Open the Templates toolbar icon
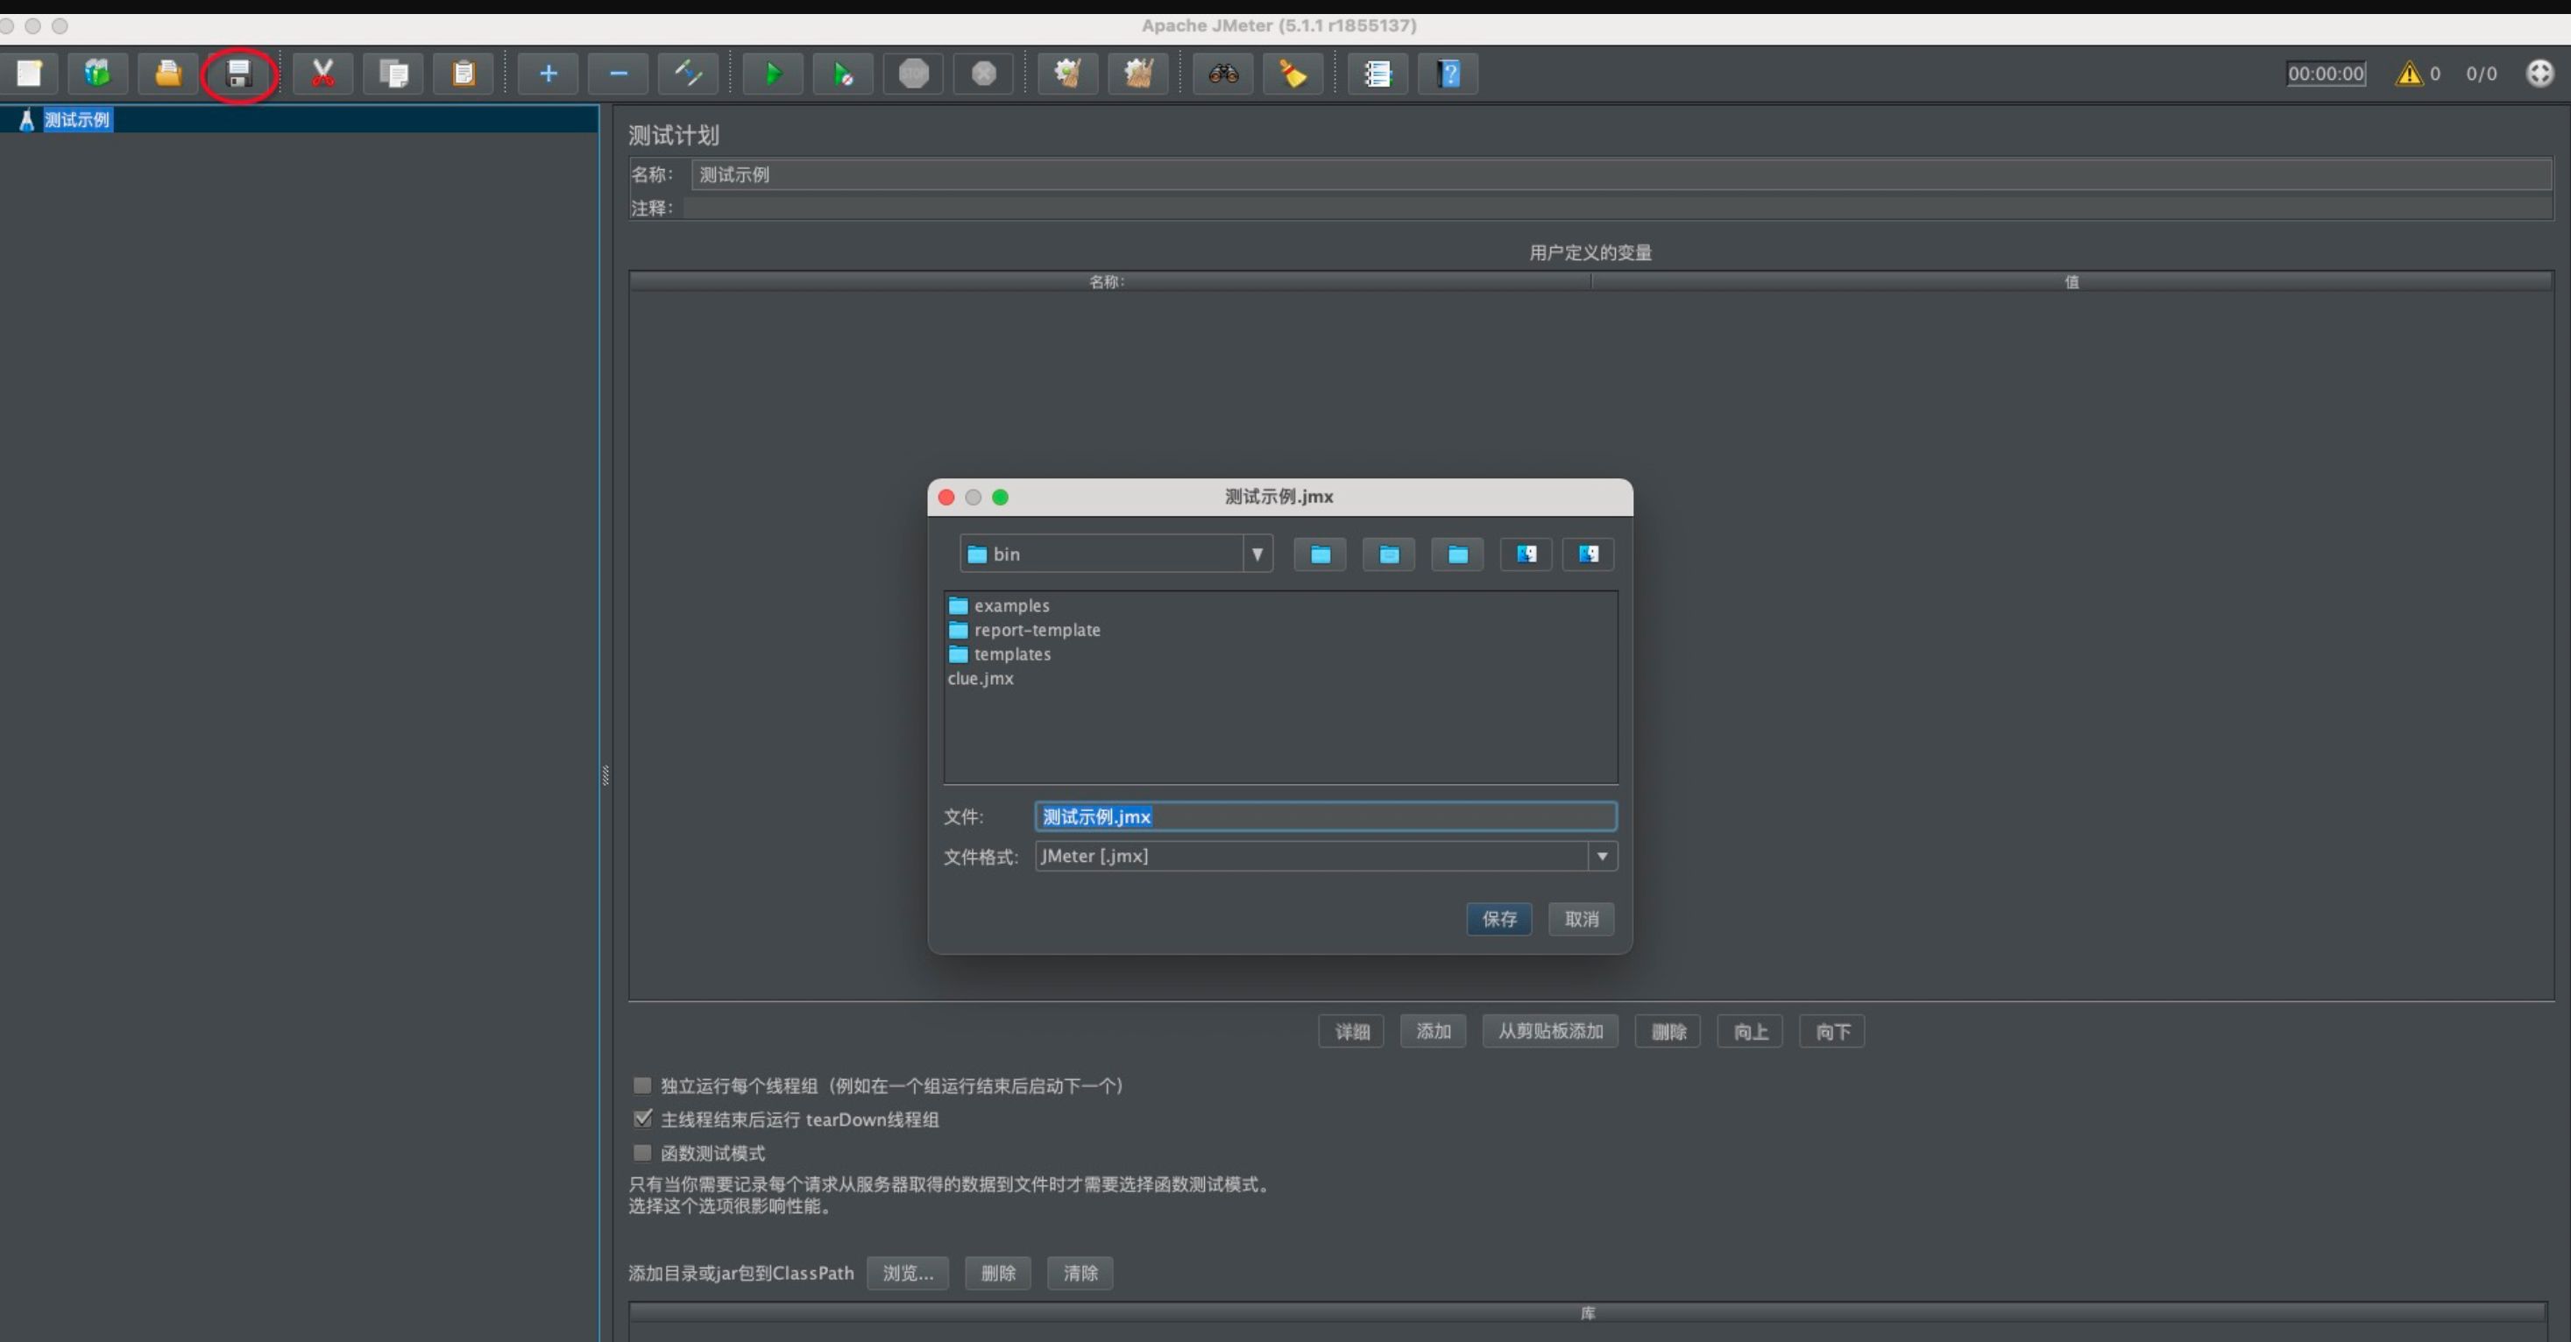2571x1342 pixels. tap(96, 74)
